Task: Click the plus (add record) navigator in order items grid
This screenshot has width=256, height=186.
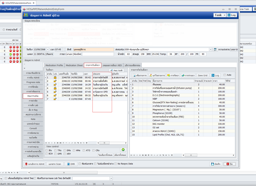Action: click(148, 155)
